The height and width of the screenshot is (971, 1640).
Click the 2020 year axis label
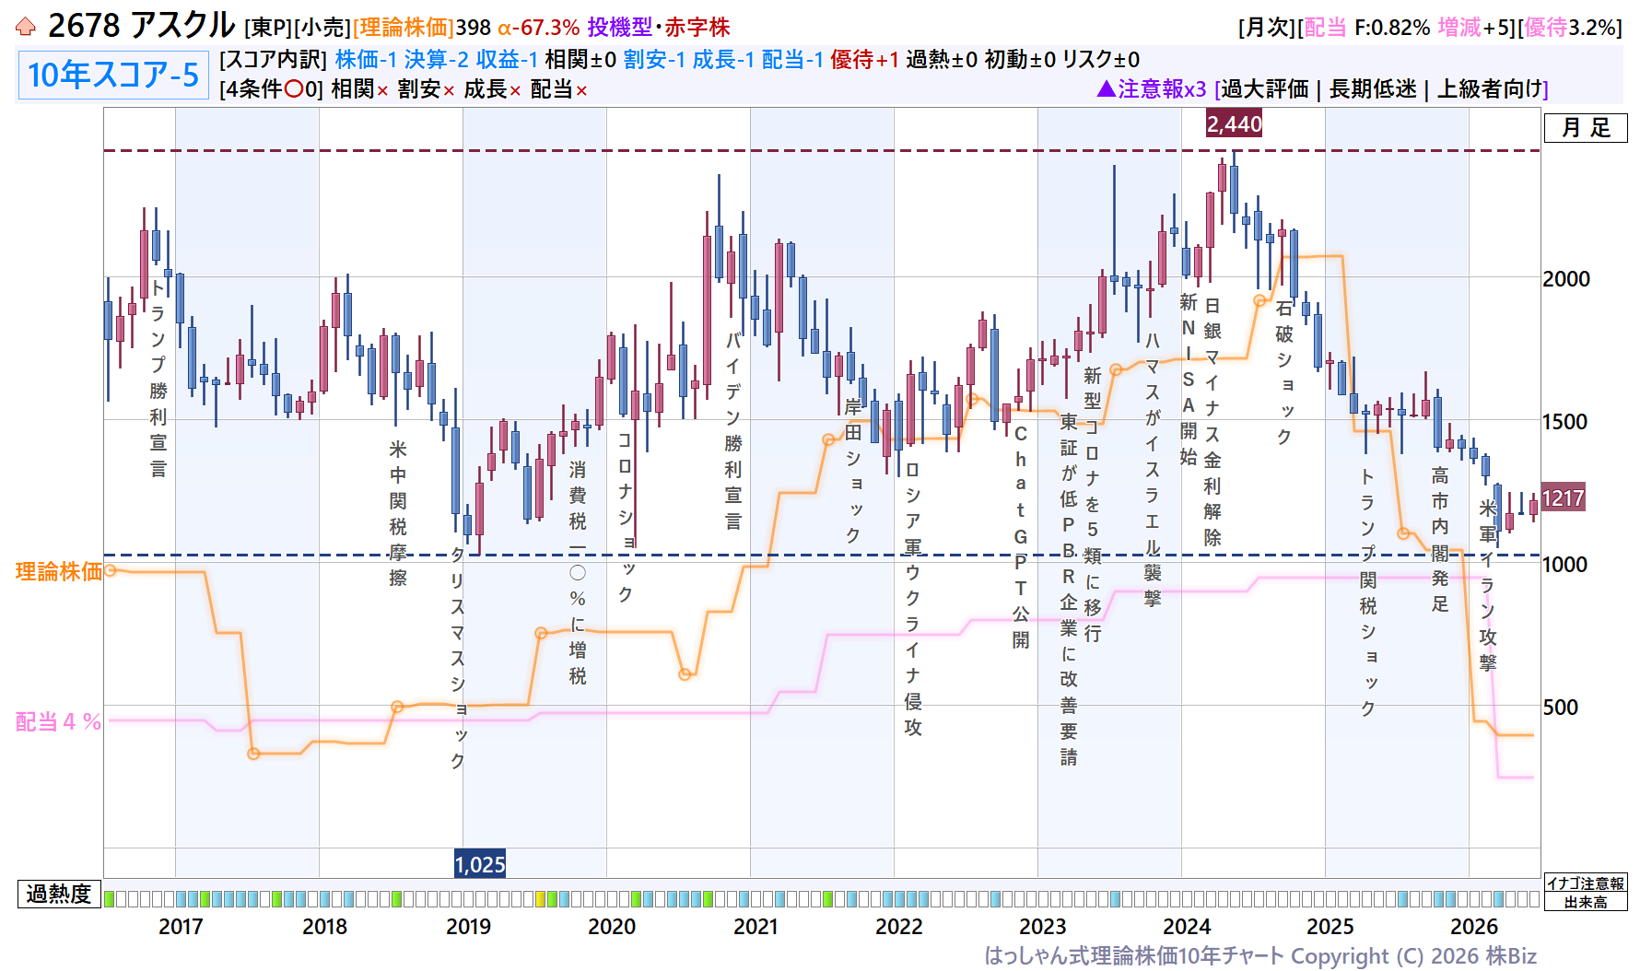tap(612, 927)
